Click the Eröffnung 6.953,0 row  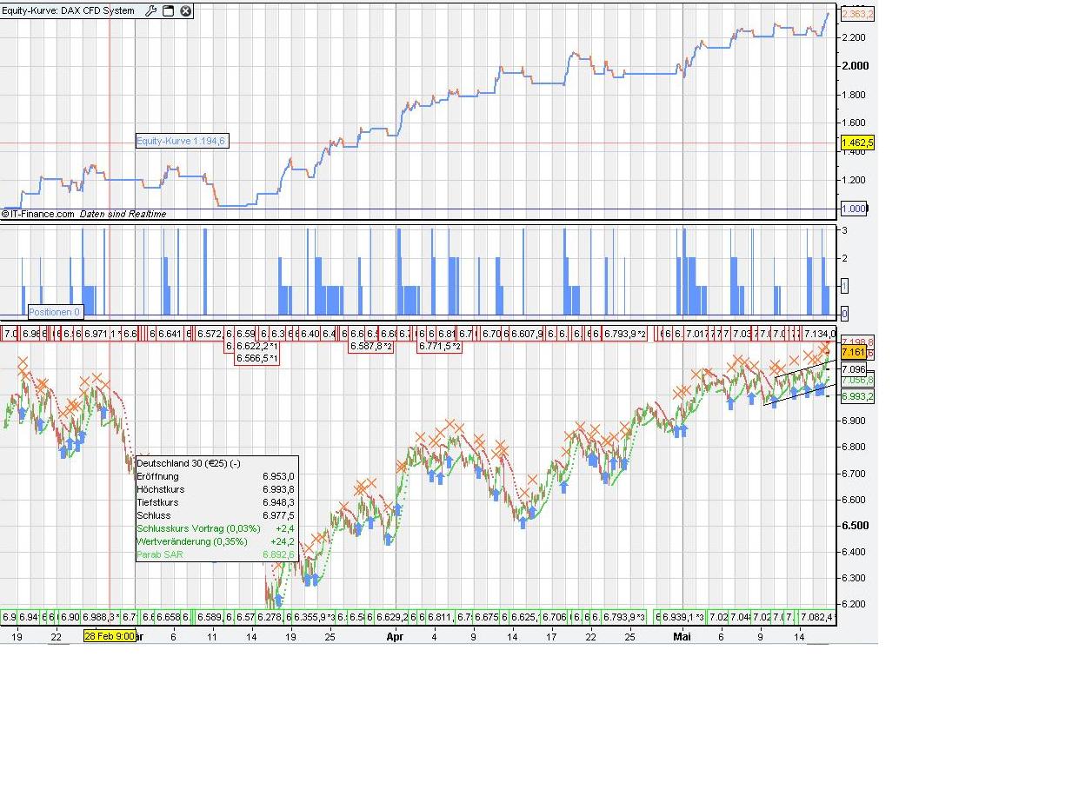point(216,476)
